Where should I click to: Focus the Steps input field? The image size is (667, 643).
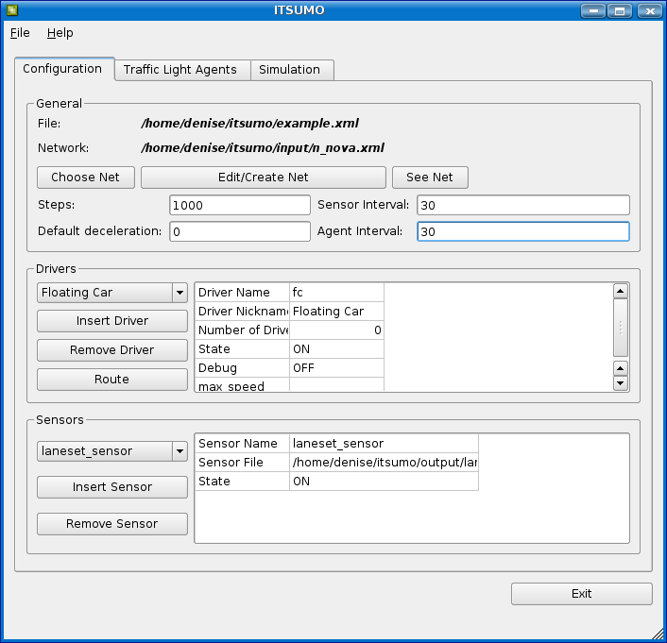click(240, 205)
